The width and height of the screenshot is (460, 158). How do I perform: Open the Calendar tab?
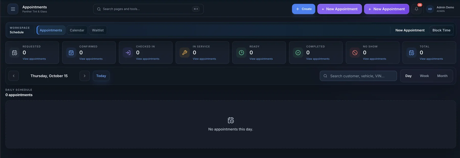[x=77, y=30]
